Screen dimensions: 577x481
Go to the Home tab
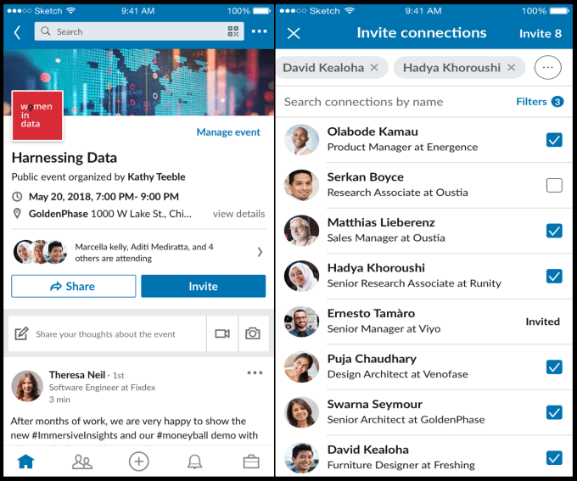pos(25,461)
